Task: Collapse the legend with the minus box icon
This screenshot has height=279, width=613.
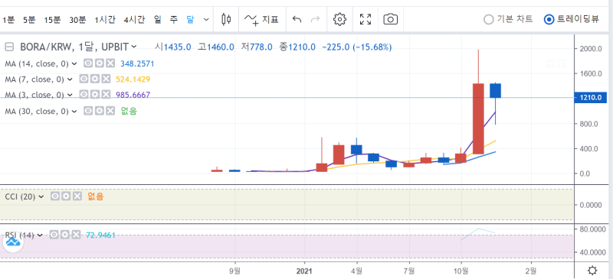Action: pos(9,47)
